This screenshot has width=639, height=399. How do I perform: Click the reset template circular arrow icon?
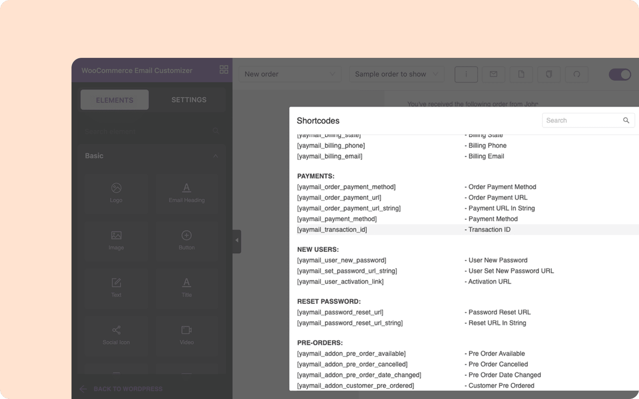coord(577,74)
